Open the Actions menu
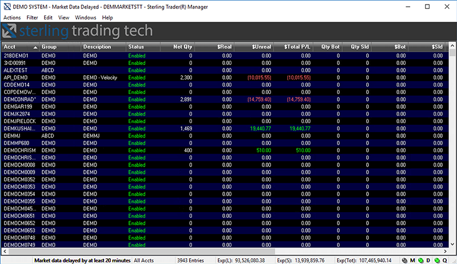457x264 pixels. point(12,18)
